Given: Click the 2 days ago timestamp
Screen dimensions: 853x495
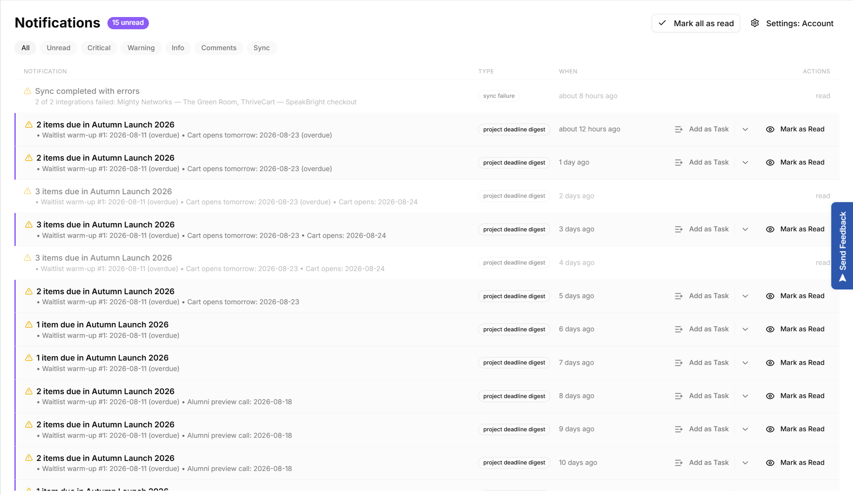Looking at the screenshot, I should 577,196.
